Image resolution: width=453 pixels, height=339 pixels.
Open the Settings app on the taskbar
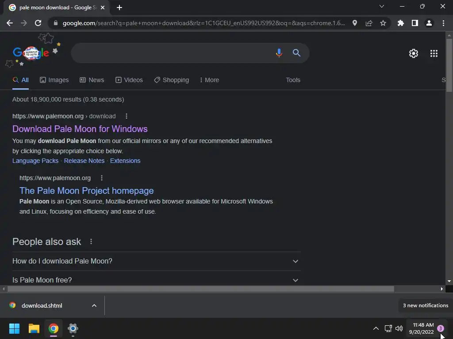tap(73, 328)
